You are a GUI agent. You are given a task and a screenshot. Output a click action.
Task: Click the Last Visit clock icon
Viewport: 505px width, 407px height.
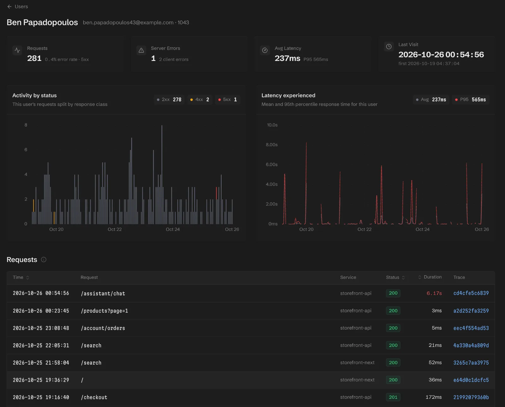pos(389,46)
